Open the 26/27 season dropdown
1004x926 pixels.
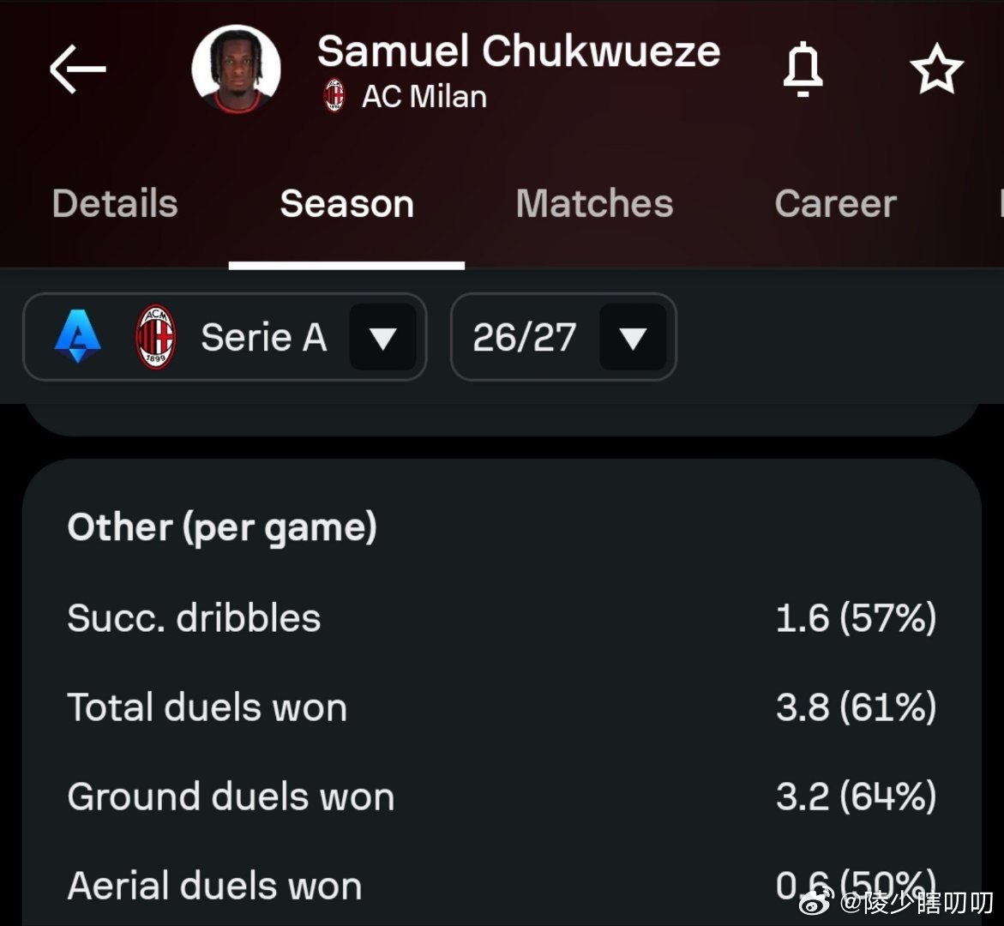563,337
